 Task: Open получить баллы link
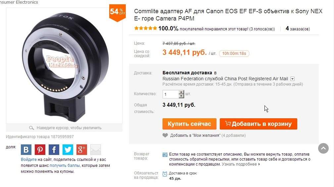pos(65,166)
